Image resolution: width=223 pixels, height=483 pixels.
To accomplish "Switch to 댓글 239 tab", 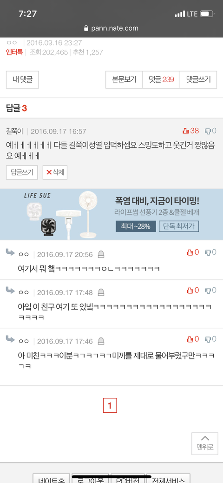I will 161,79.
